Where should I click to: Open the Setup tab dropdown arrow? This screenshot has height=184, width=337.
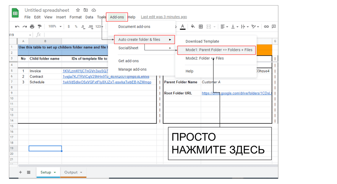tap(55, 172)
